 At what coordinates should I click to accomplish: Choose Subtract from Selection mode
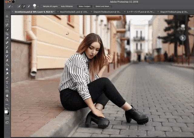click(28, 6)
